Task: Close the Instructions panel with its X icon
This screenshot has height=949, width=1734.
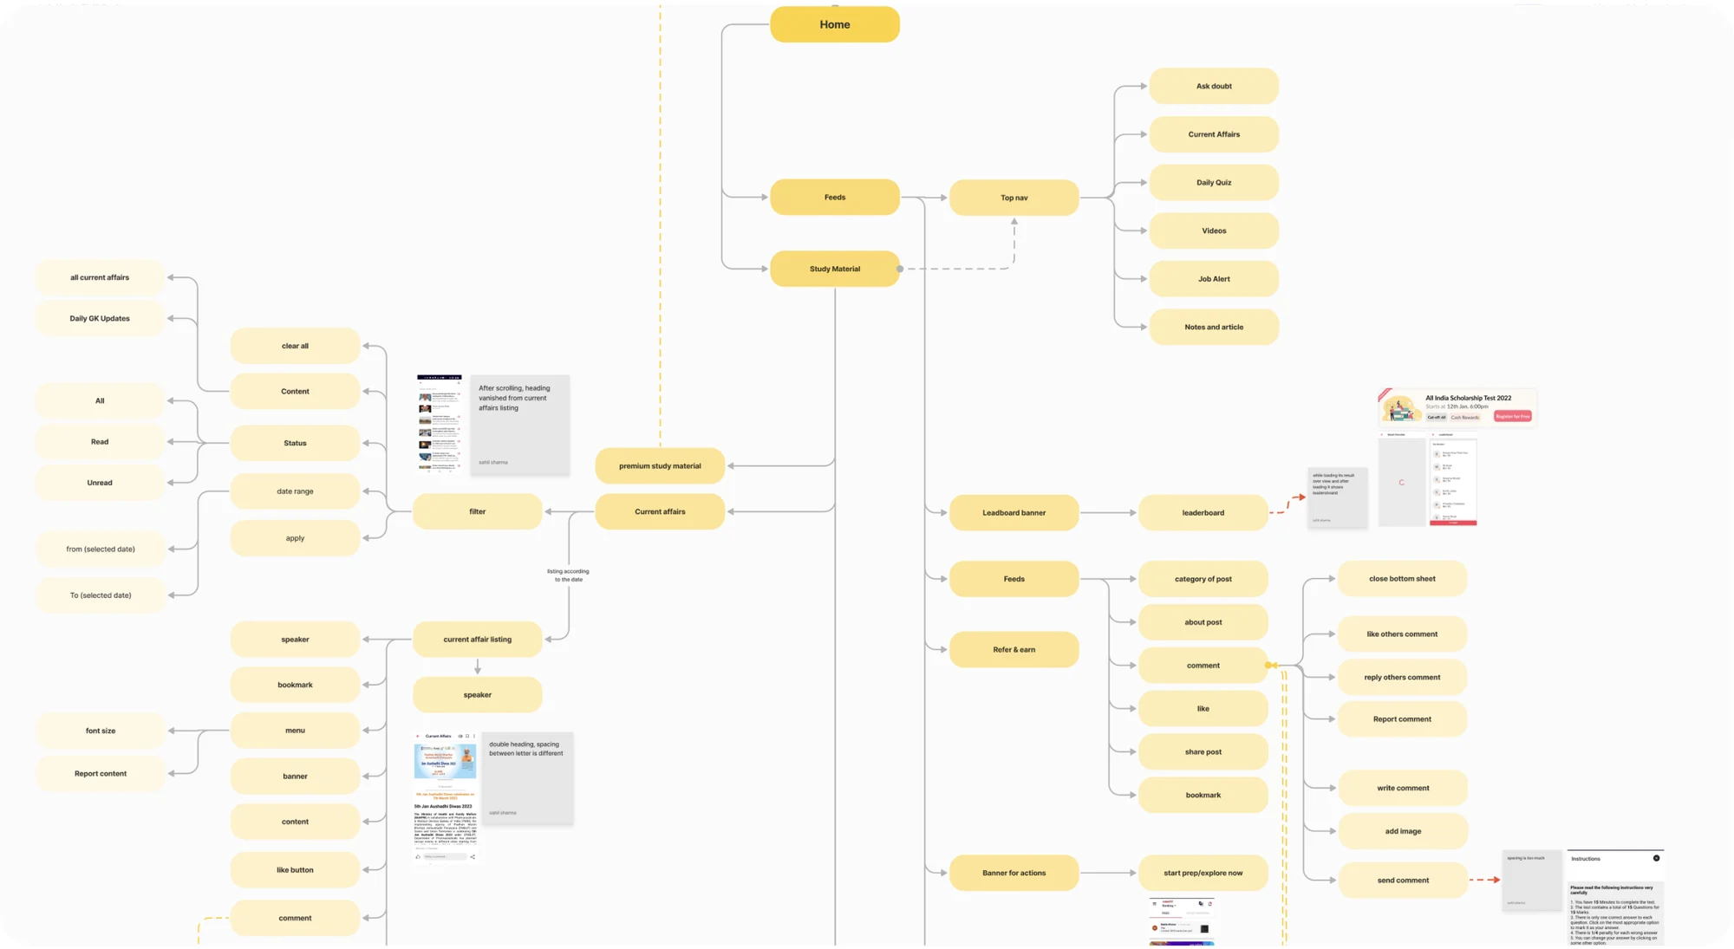Action: (1656, 858)
